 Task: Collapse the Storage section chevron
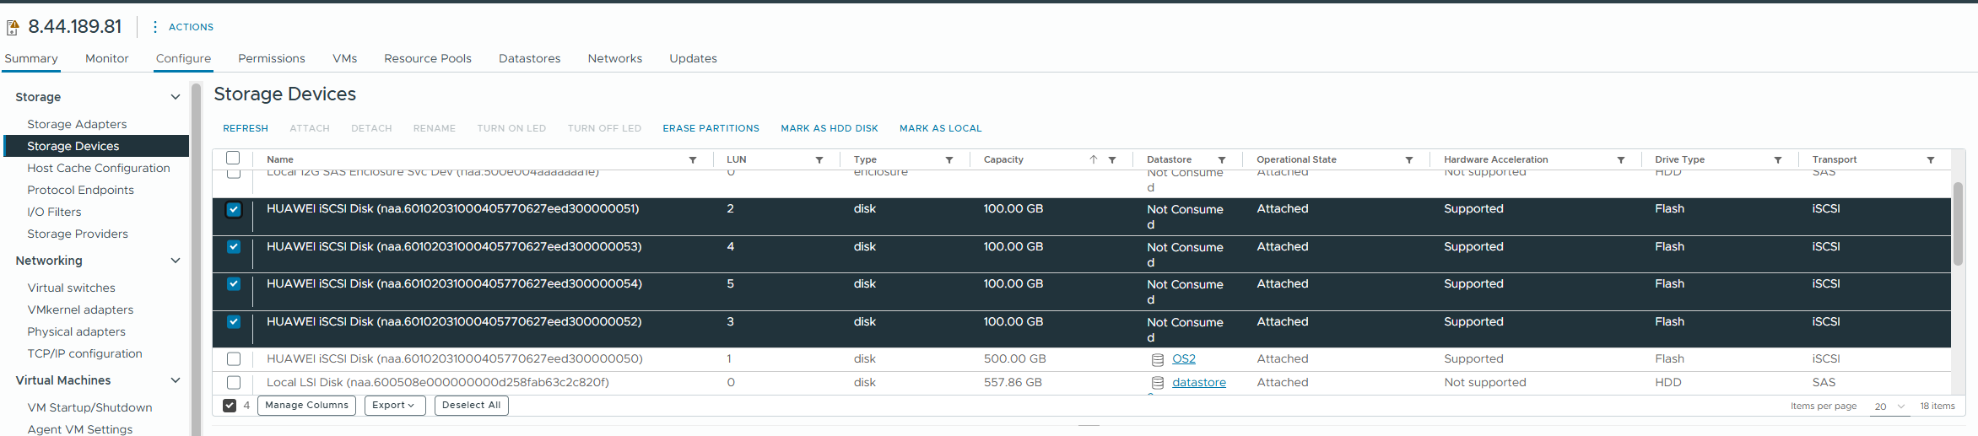(176, 97)
